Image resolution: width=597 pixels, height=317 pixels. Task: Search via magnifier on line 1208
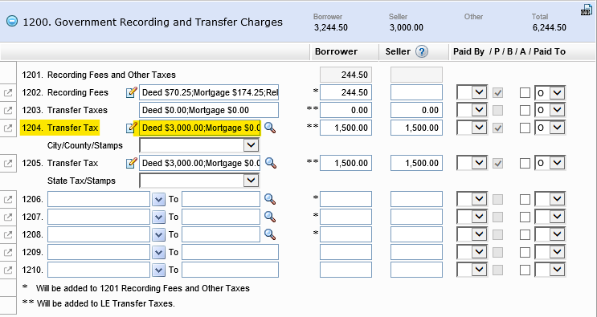coord(270,234)
